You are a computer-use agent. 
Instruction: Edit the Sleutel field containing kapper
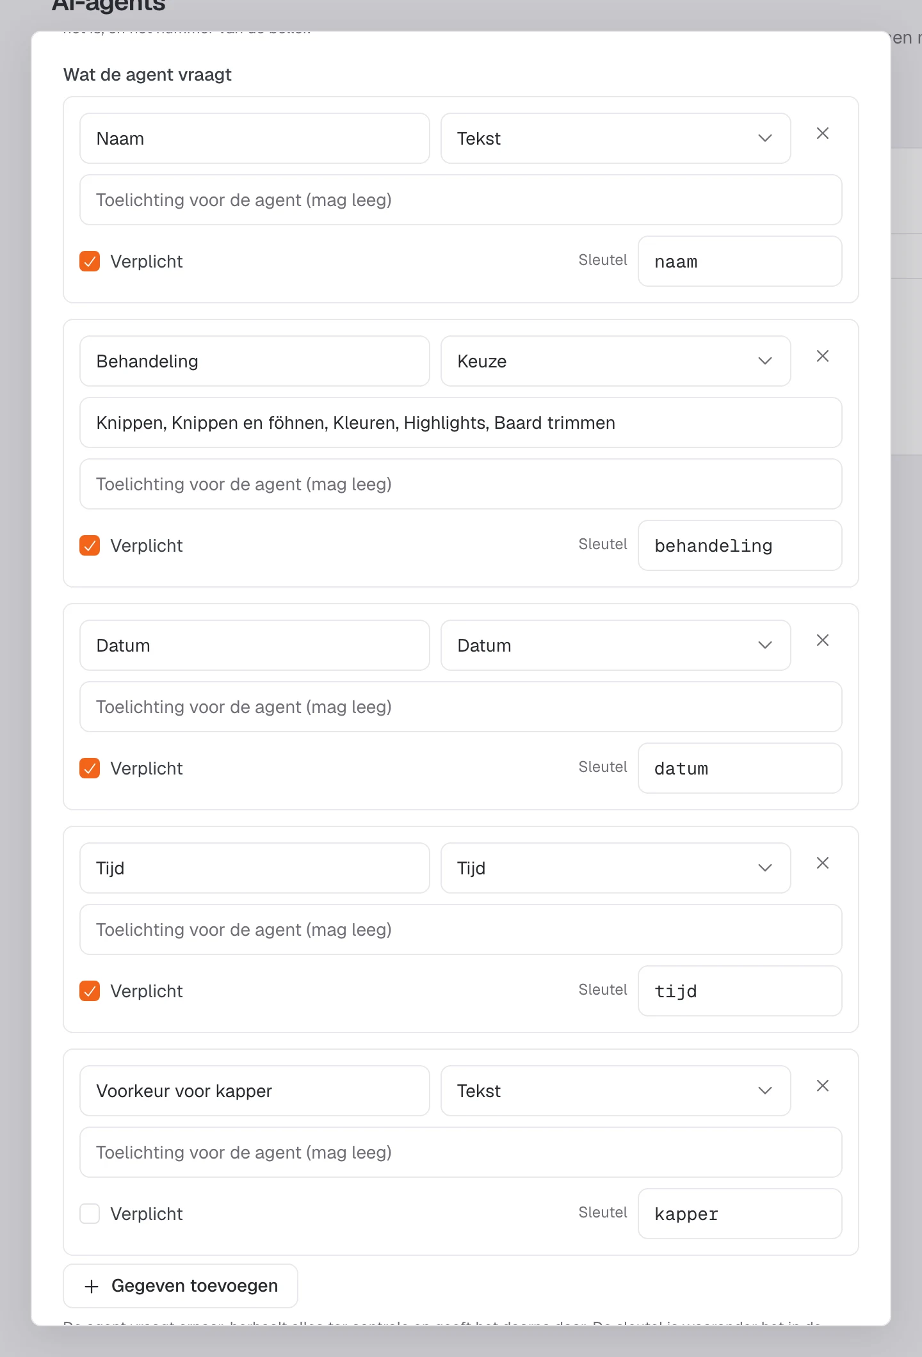(740, 1214)
